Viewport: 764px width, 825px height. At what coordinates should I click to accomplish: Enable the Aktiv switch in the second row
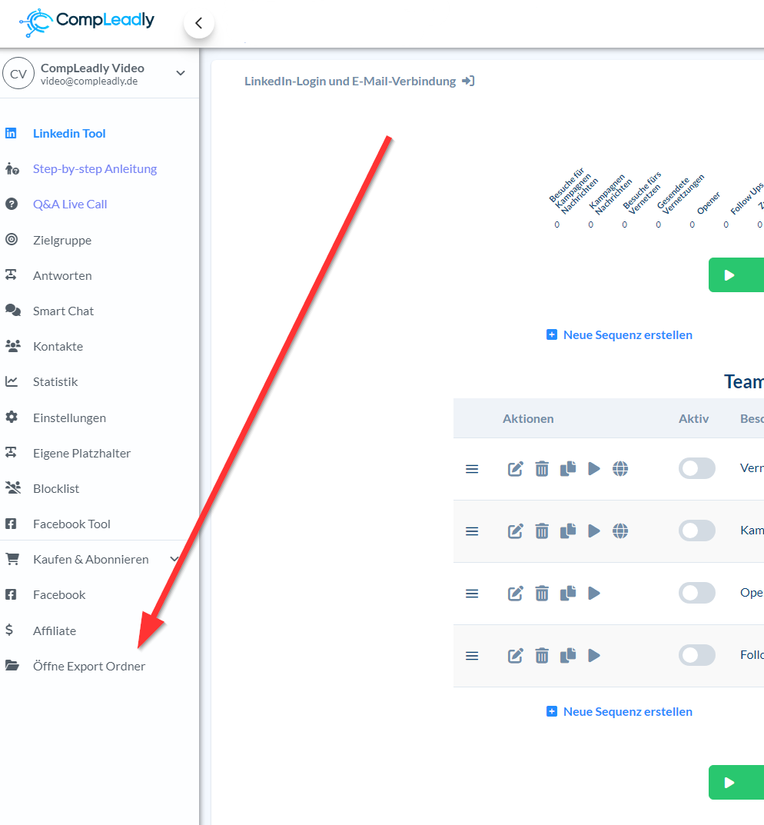pyautogui.click(x=696, y=531)
